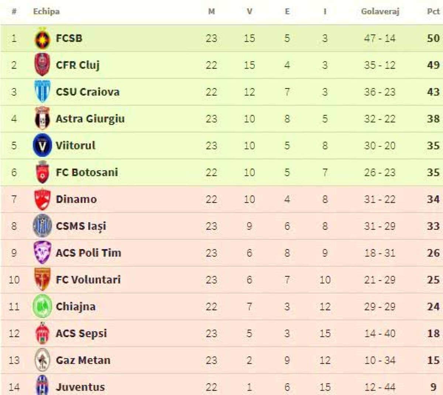Screen dimensions: 443x395
Task: Click the FCSB club crest icon
Action: click(42, 38)
